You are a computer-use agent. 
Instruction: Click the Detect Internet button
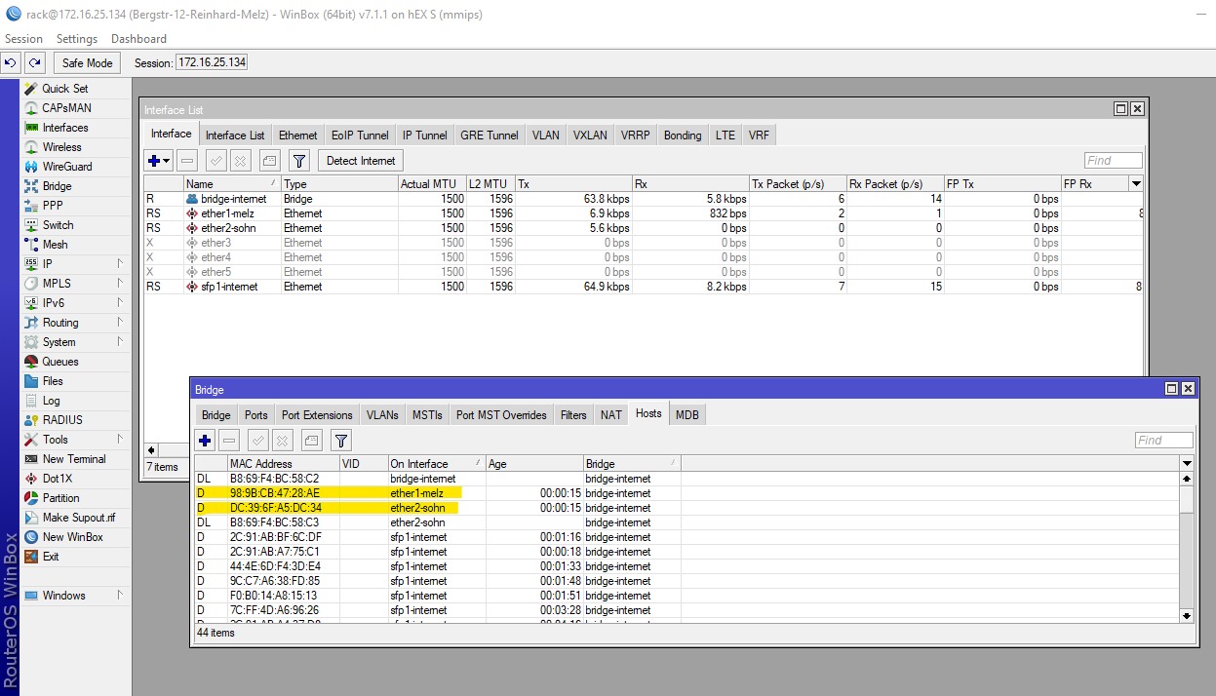click(360, 161)
